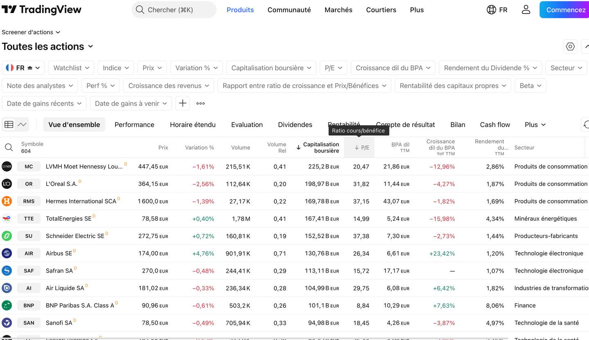Open the Communauté nav menu
Screen dimensions: 589x340
click(289, 10)
